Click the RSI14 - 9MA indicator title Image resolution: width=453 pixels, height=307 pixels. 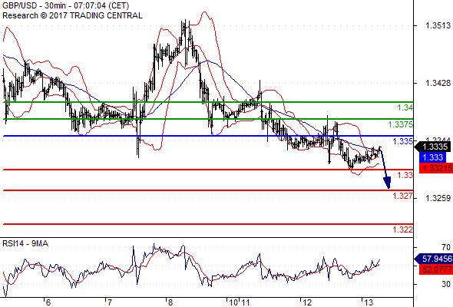[25, 244]
